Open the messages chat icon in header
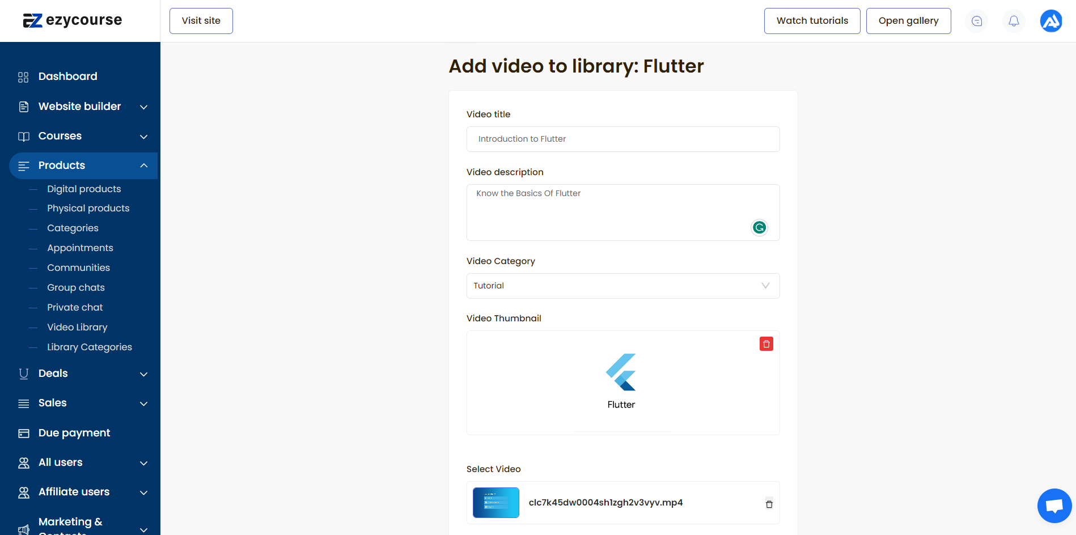This screenshot has height=535, width=1076. point(976,21)
